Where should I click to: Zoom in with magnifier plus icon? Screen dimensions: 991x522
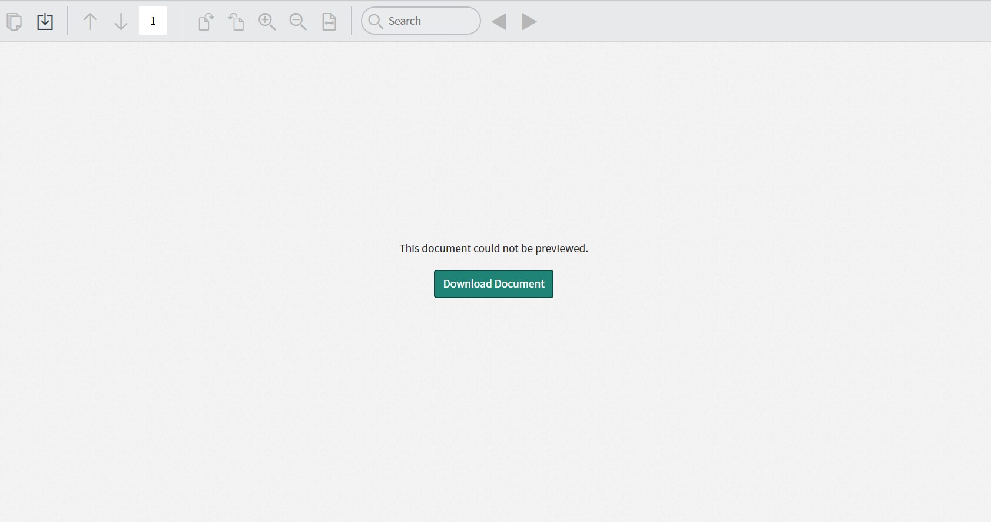click(x=267, y=22)
